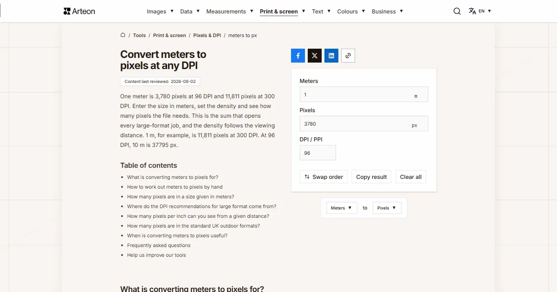Screen dimensions: 557x292
Task: Expand the Images menu
Action: coord(160,11)
